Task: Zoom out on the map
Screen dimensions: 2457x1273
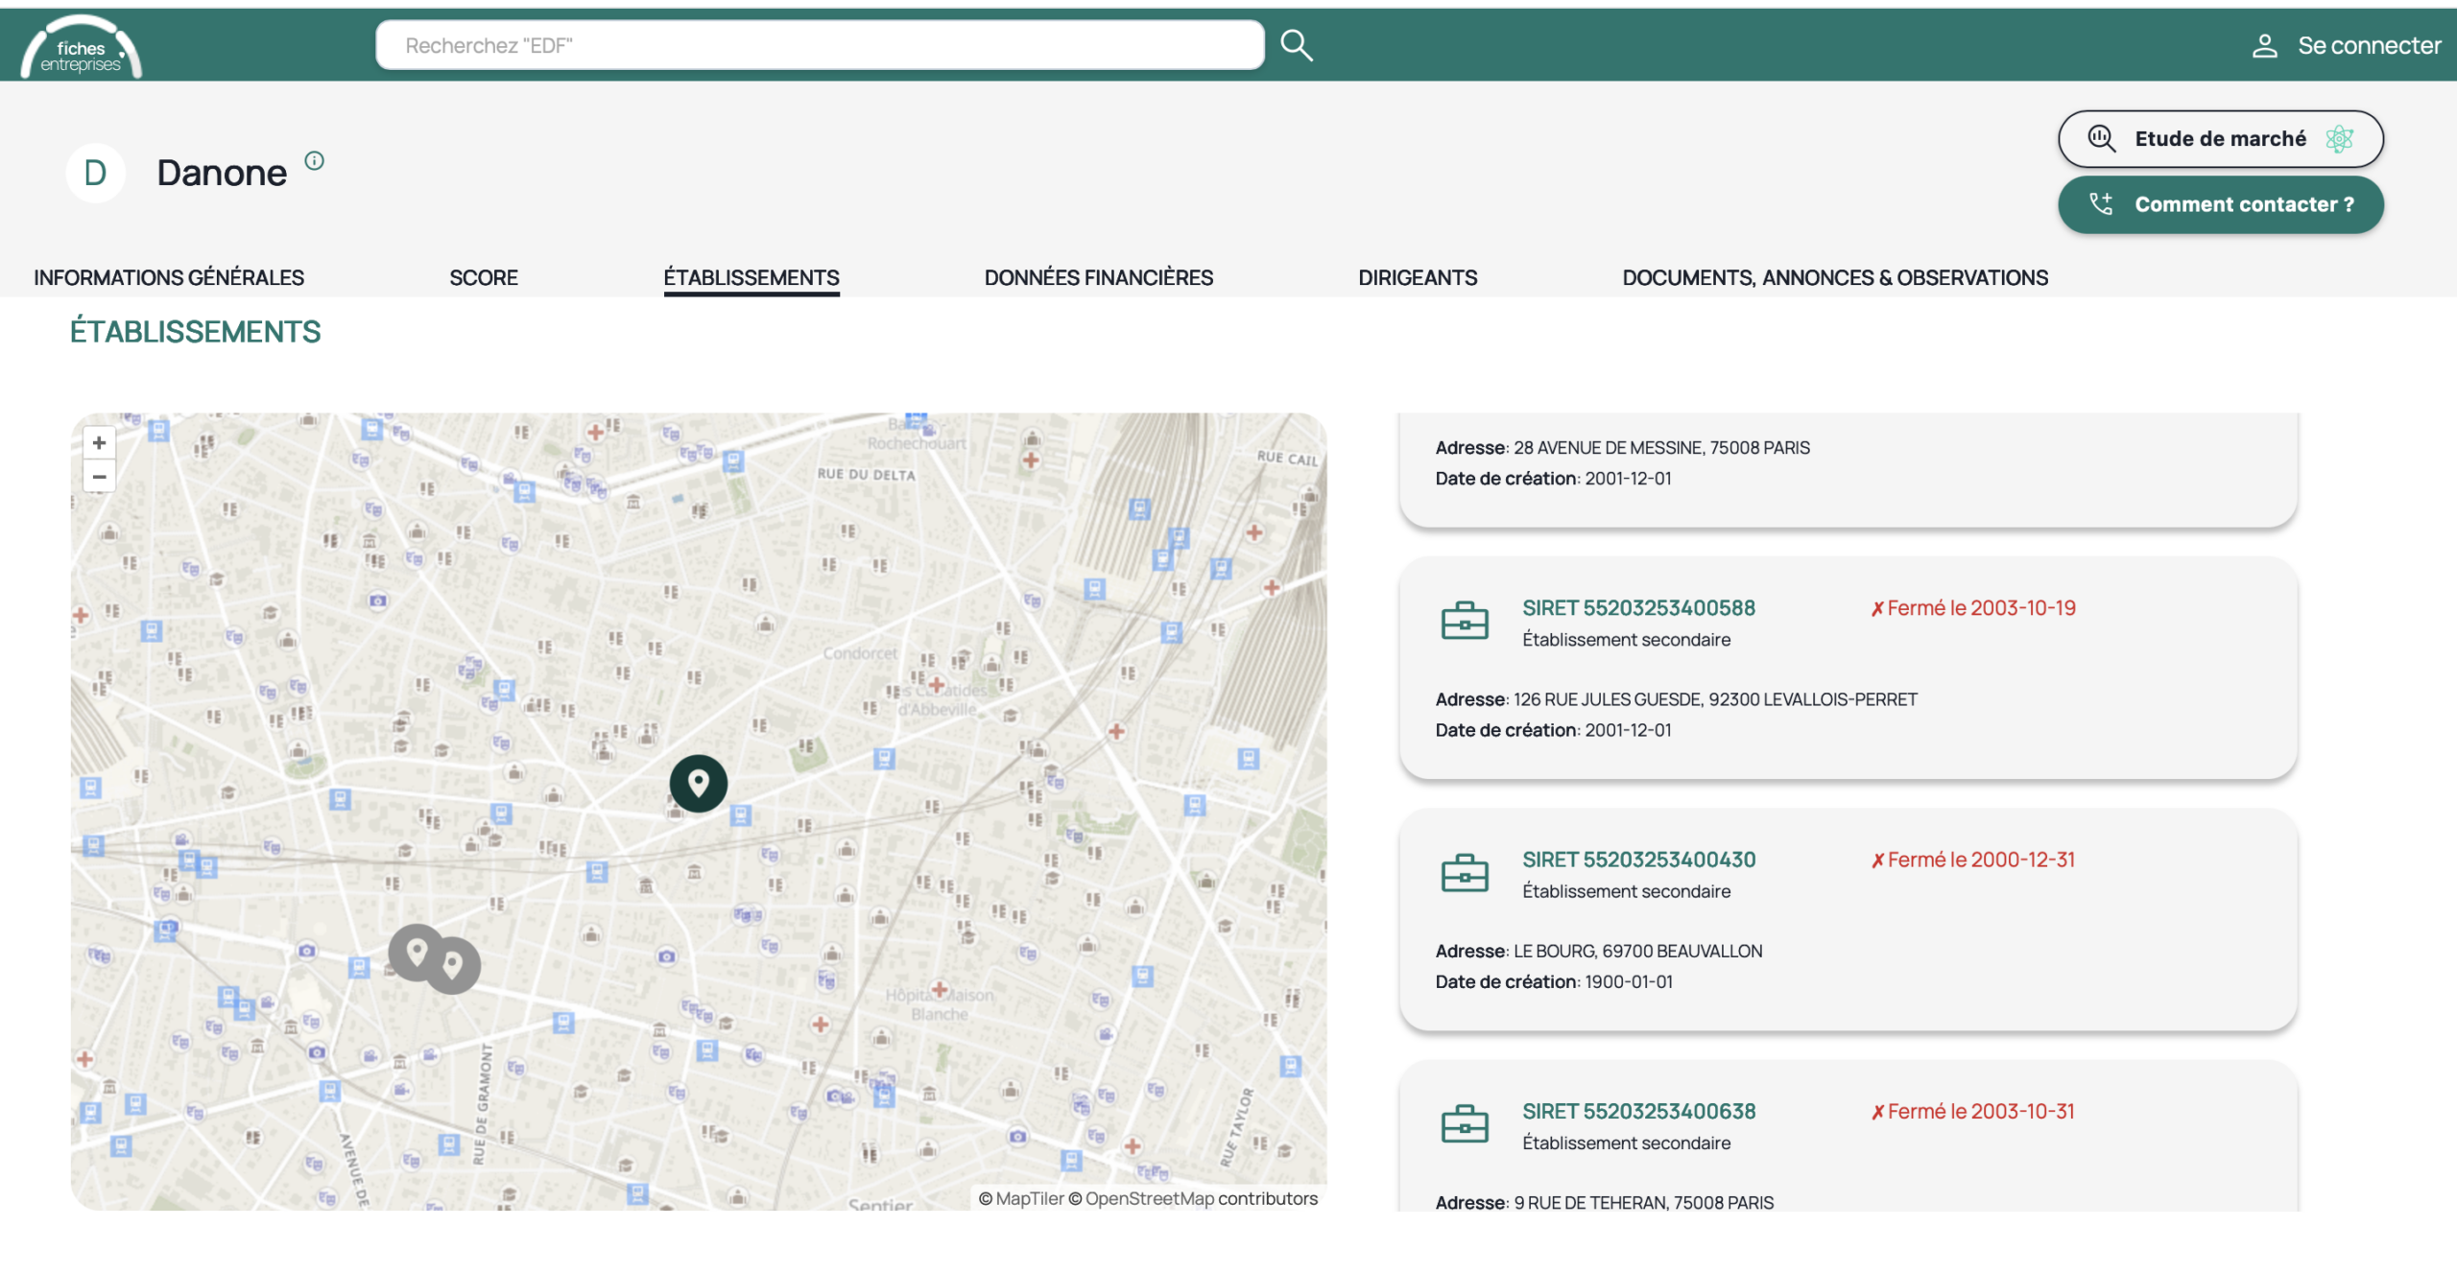Action: [x=99, y=476]
